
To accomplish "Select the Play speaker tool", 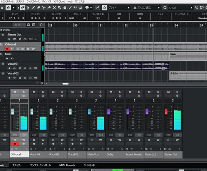I will pos(75,8).
